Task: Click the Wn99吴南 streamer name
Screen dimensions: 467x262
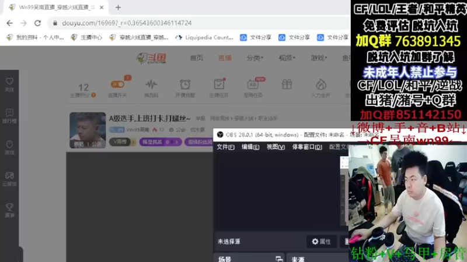Action: pos(138,130)
